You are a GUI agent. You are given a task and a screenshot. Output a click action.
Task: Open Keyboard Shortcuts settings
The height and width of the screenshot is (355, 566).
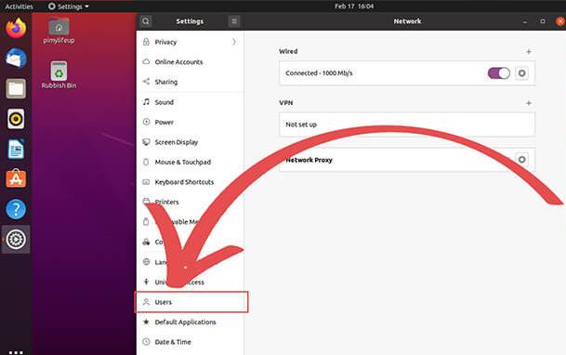click(191, 182)
